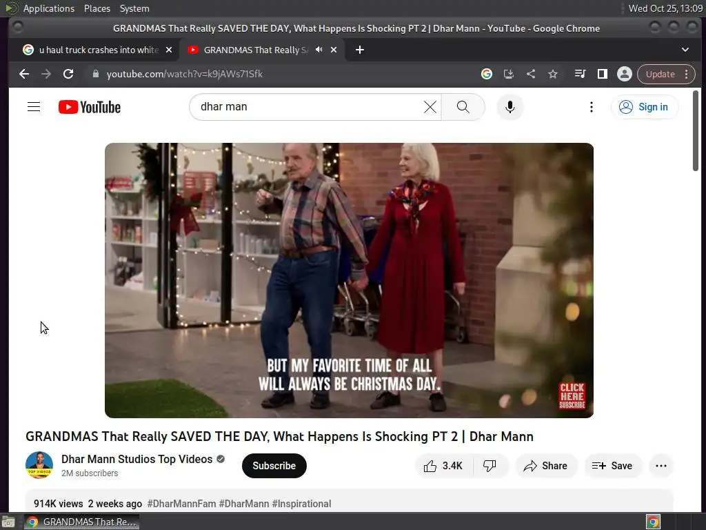Viewport: 706px width, 530px height.
Task: Open the Dhar Mann Studios Top Videos channel link
Action: [x=137, y=459]
